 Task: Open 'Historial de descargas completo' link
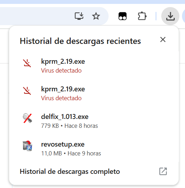(x=70, y=171)
